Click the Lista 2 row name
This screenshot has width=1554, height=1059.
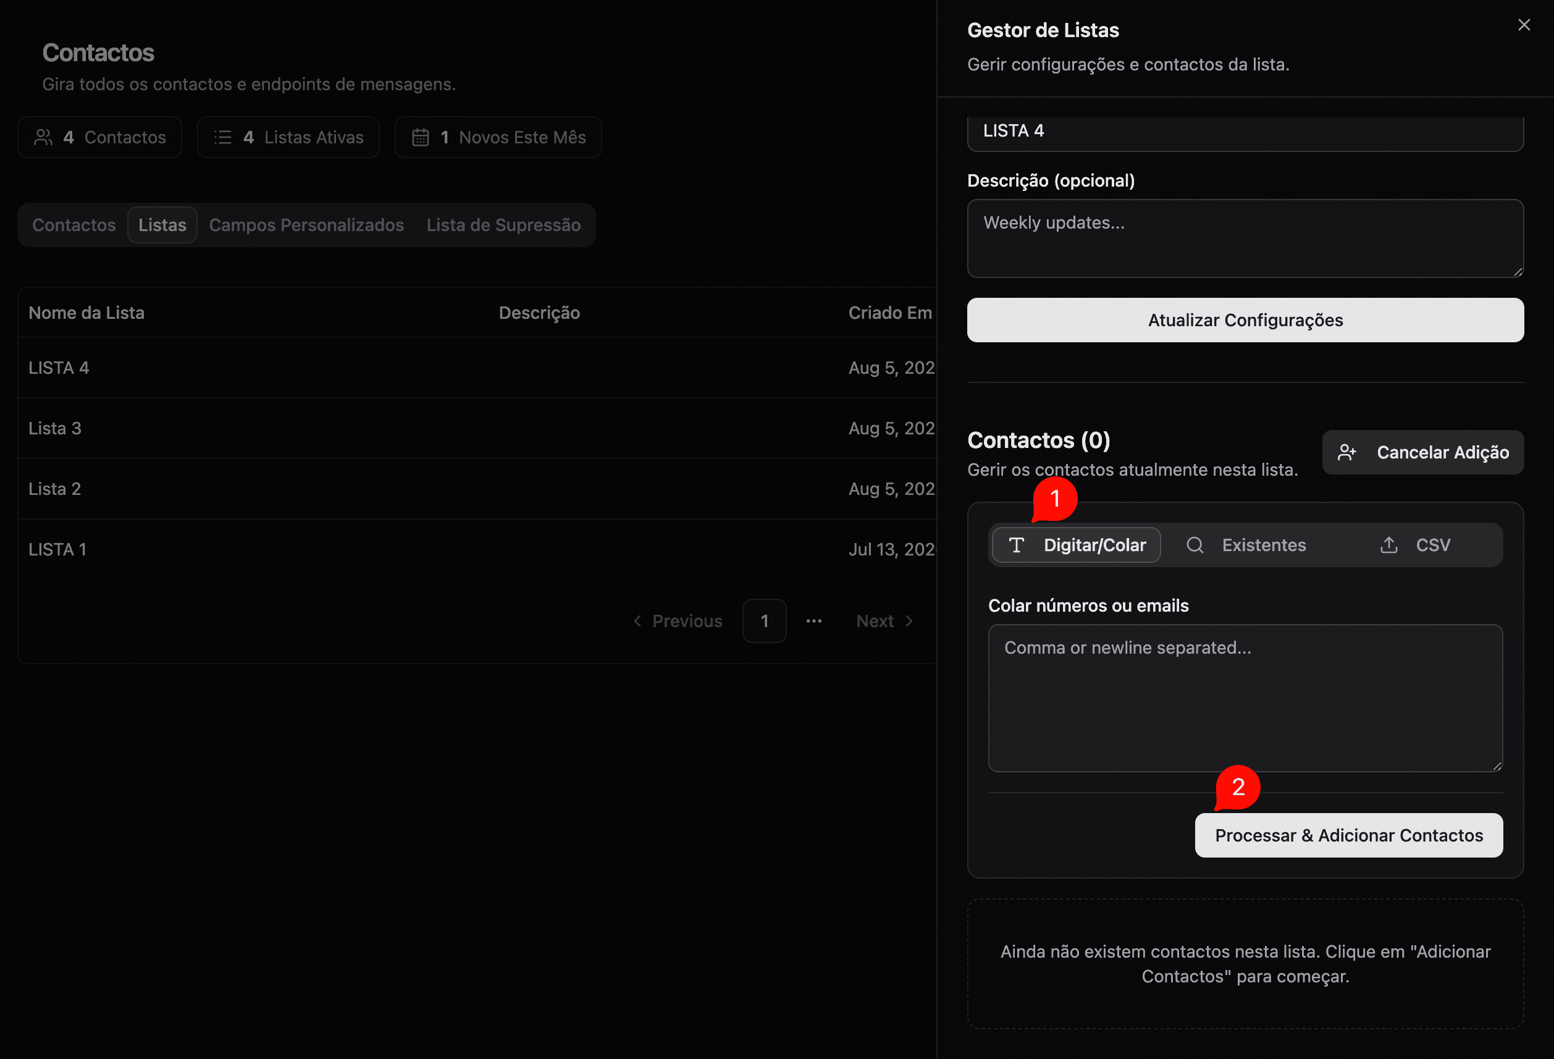point(55,489)
